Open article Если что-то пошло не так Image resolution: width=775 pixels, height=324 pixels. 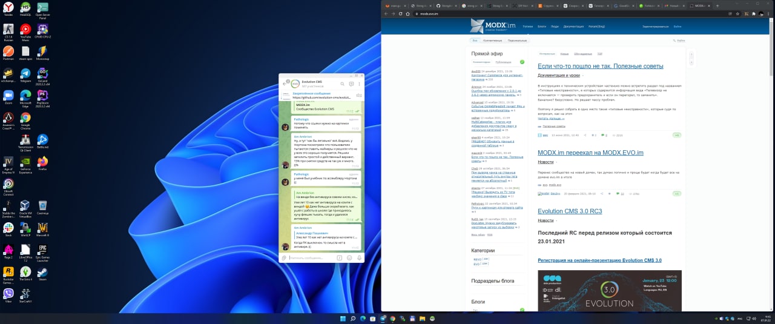(601, 66)
